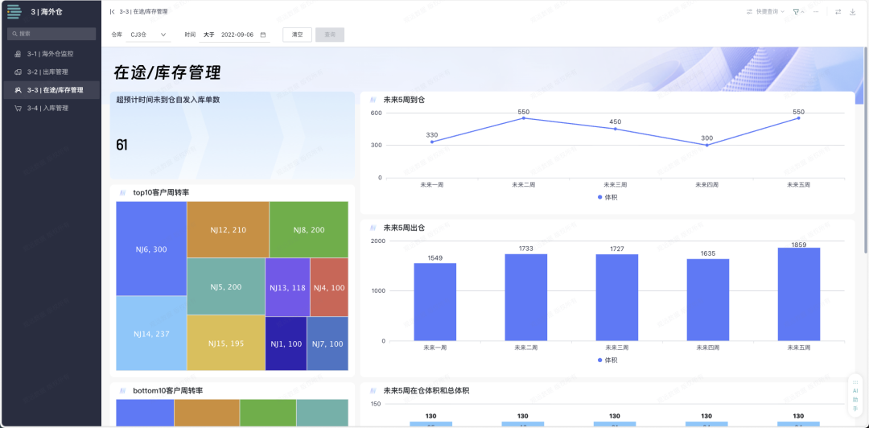Select the NJ1, 100 treemap block
869x428 pixels.
(286, 344)
